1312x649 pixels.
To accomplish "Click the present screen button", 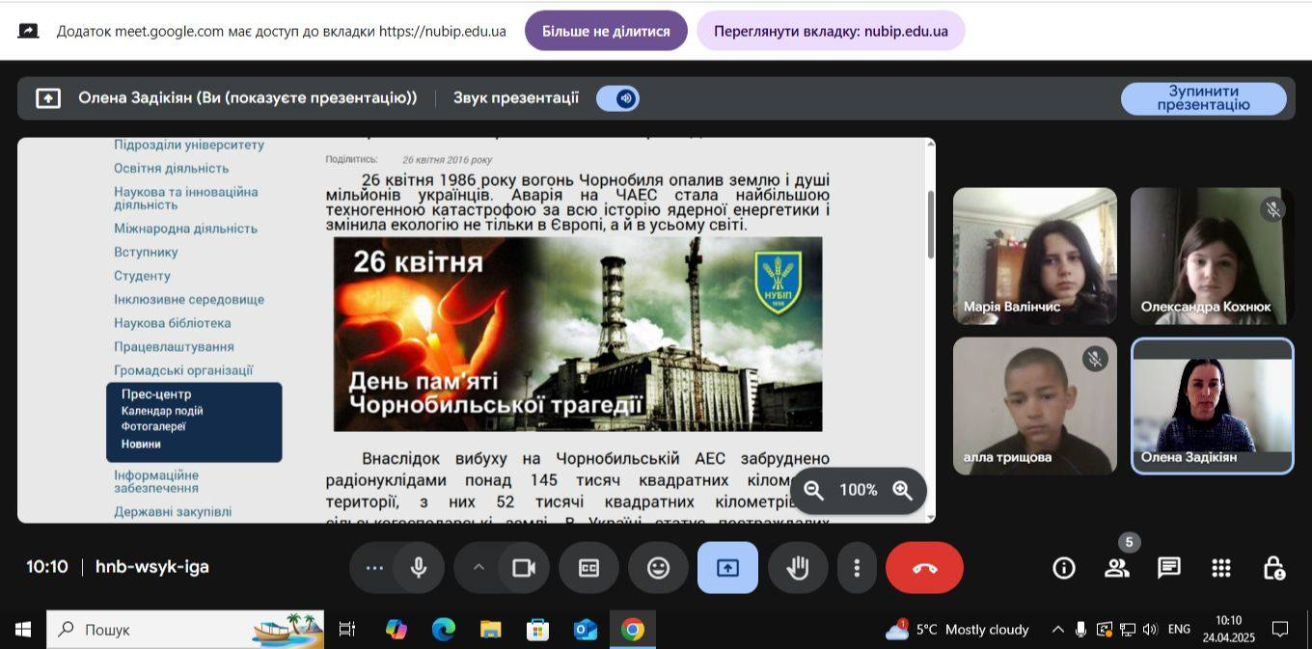I will tap(727, 568).
